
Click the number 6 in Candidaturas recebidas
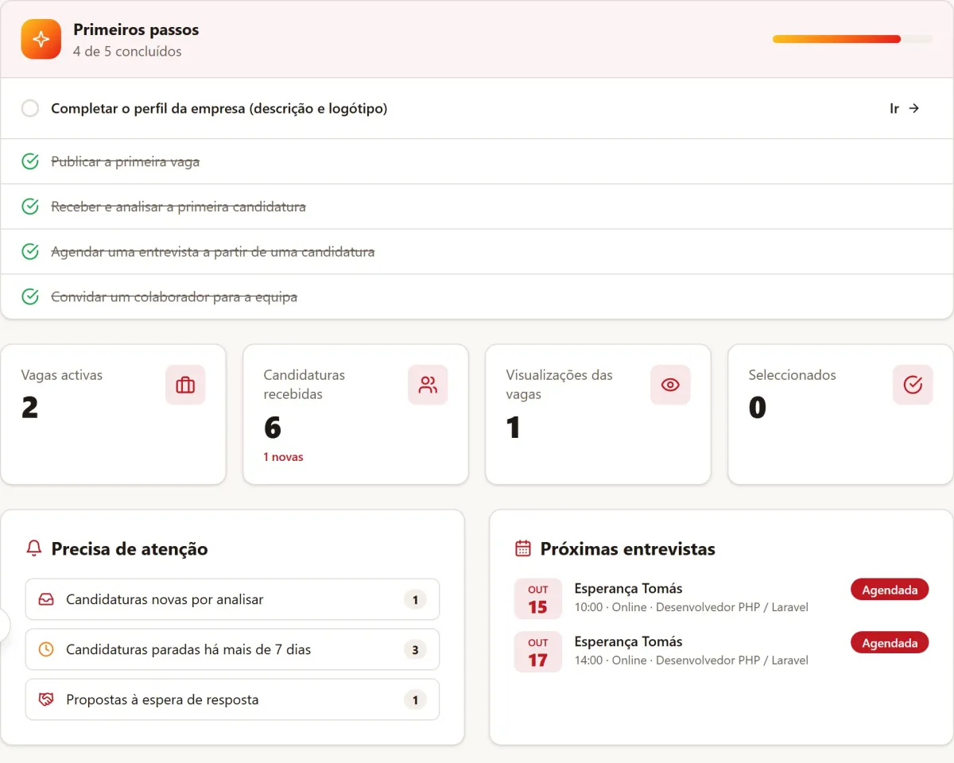[273, 428]
